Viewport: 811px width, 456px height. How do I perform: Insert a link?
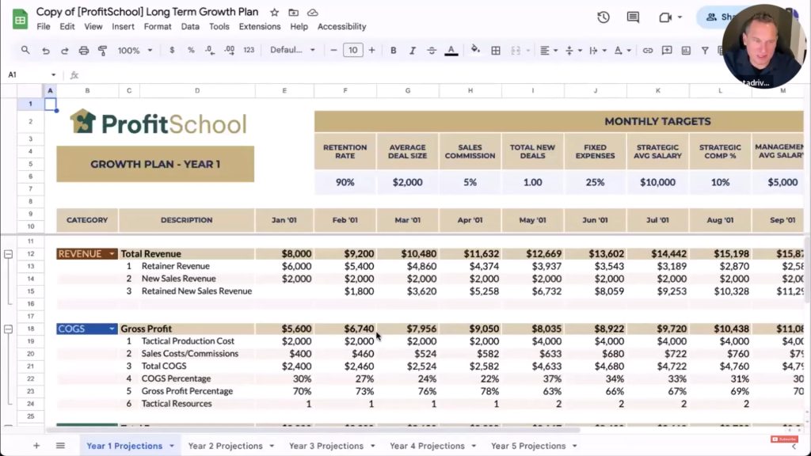click(x=648, y=50)
